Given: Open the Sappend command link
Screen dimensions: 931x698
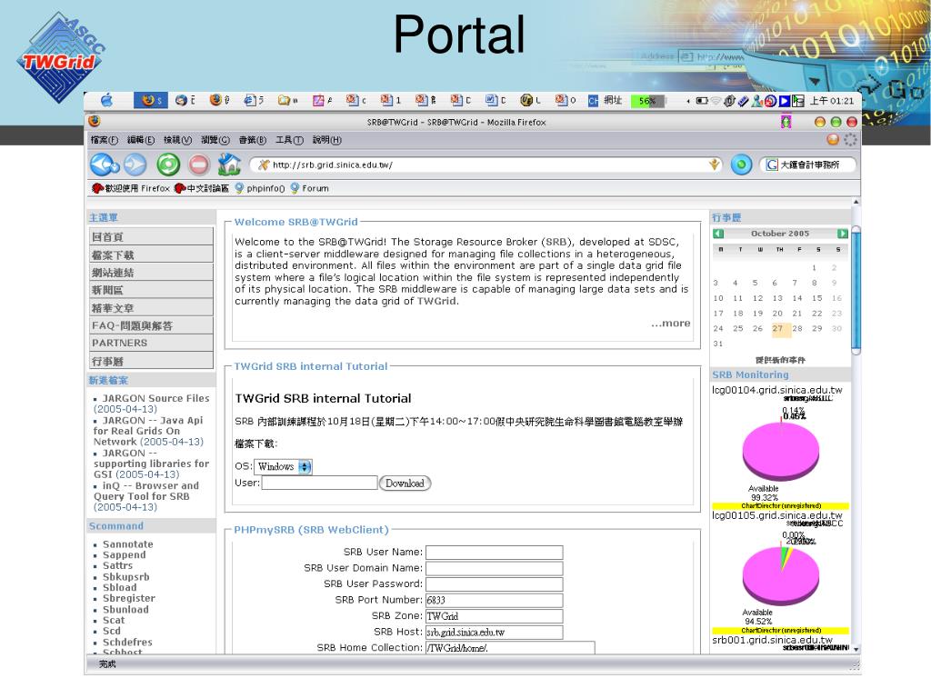Looking at the screenshot, I should (124, 555).
